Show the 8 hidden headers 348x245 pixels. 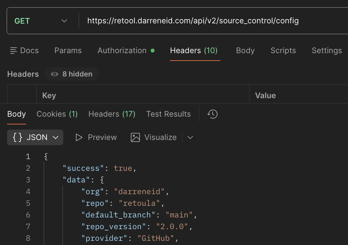[x=71, y=74]
